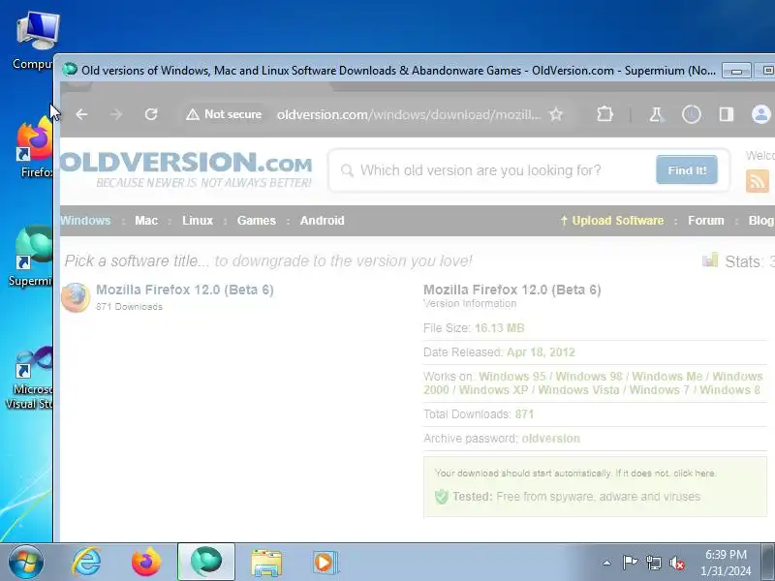Viewport: 775px width, 581px height.
Task: Select the Android nav item
Action: click(x=323, y=221)
